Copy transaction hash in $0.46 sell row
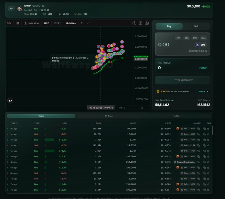The image size is (225, 199). [204, 179]
